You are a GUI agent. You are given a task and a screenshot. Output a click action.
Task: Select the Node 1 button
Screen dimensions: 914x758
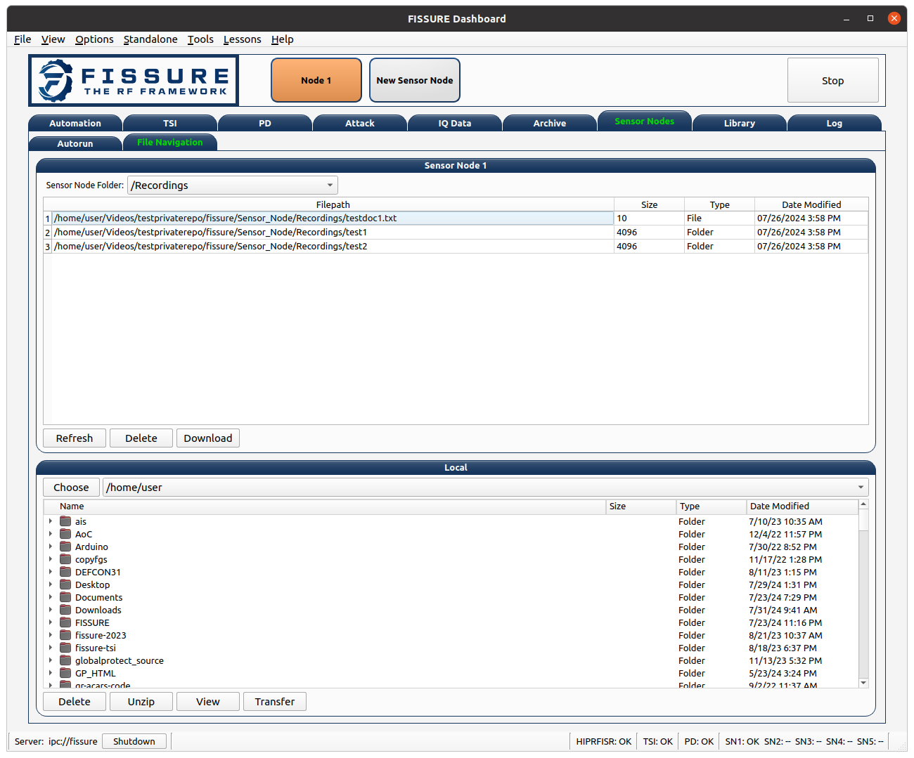pyautogui.click(x=316, y=80)
